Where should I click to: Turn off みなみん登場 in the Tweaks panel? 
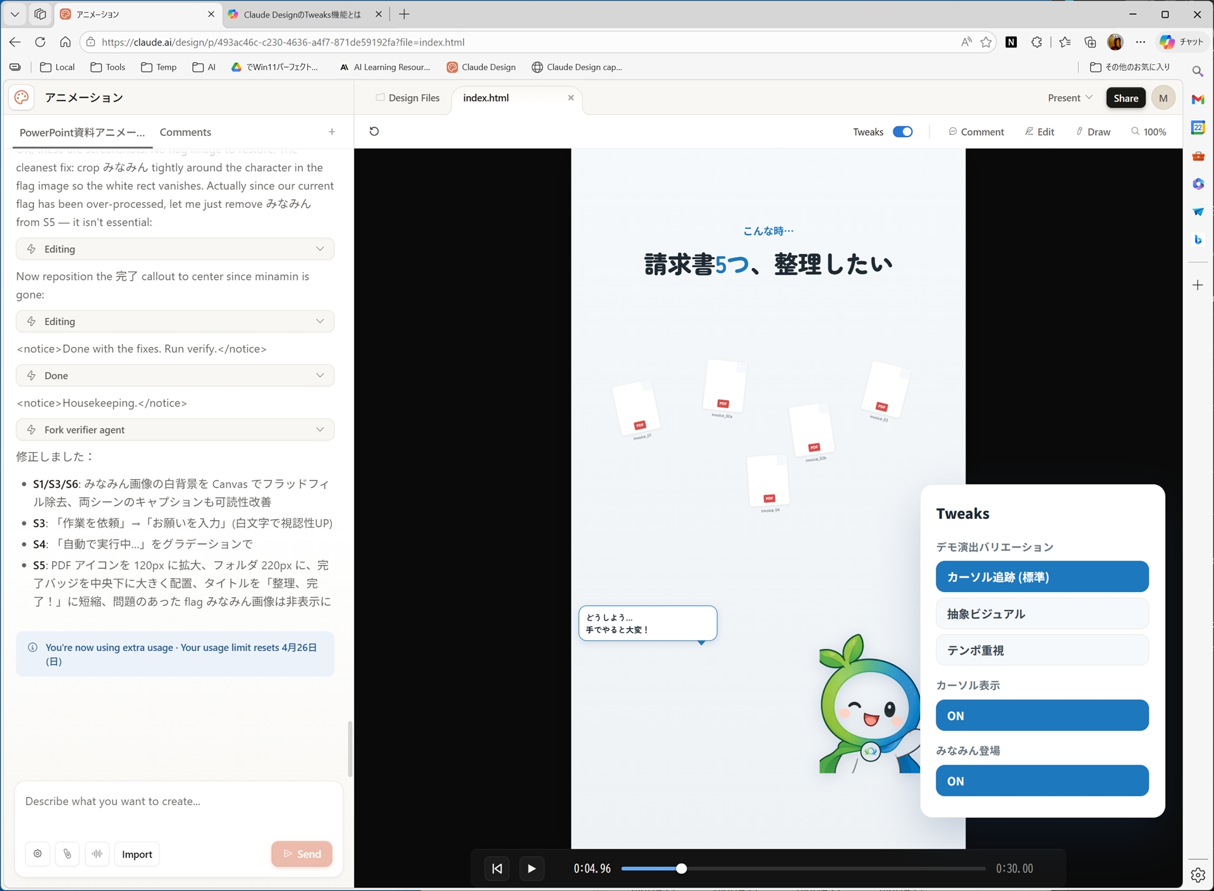(x=1041, y=780)
